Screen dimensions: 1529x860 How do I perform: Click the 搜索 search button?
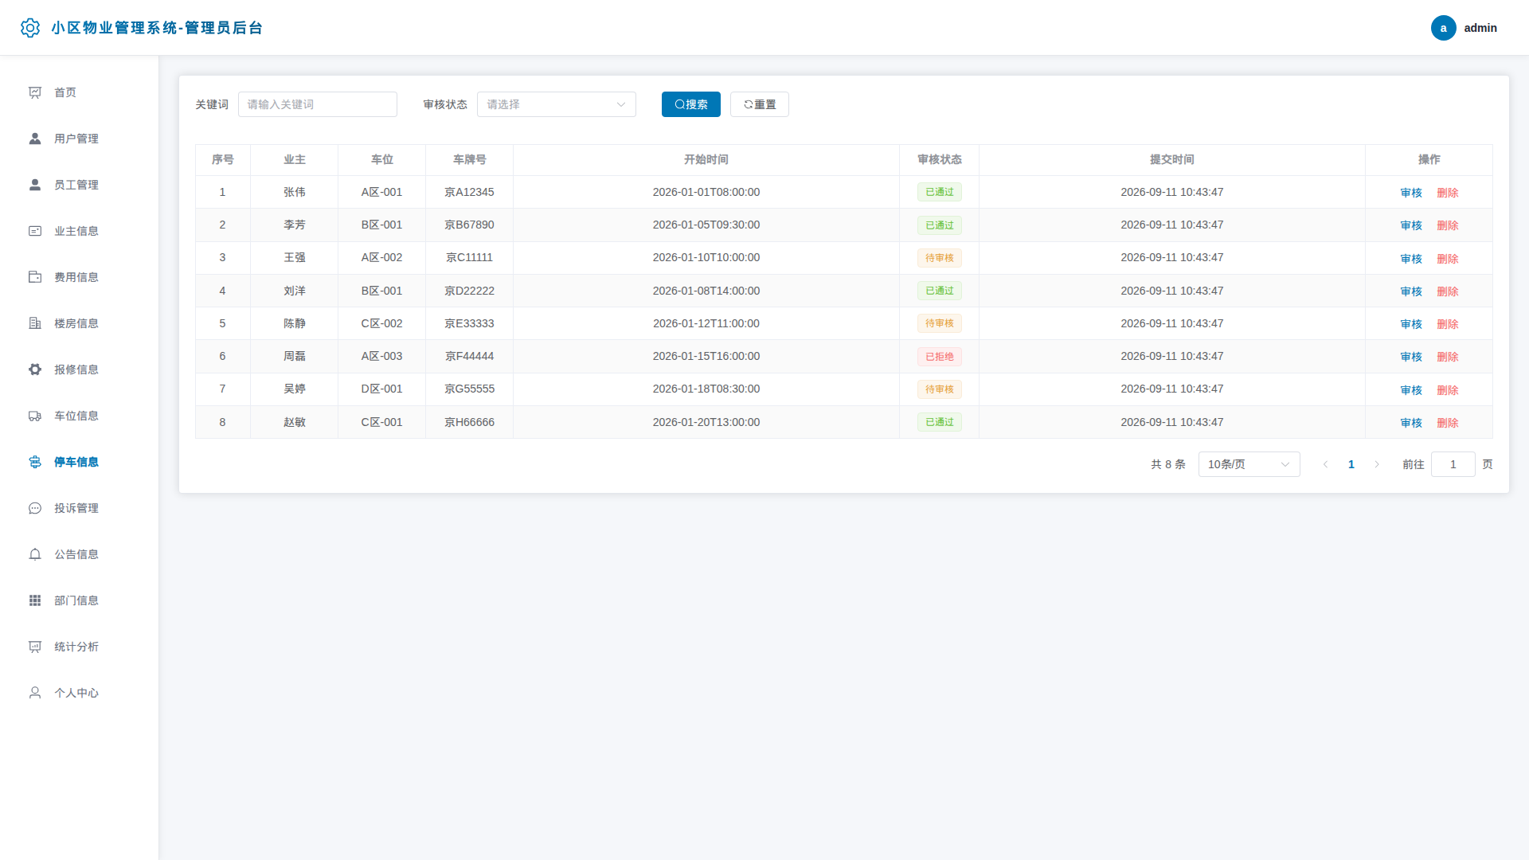pyautogui.click(x=690, y=104)
